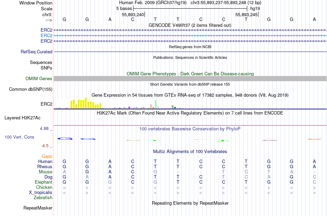Open the H3K27Ac Mark track title

point(190,113)
